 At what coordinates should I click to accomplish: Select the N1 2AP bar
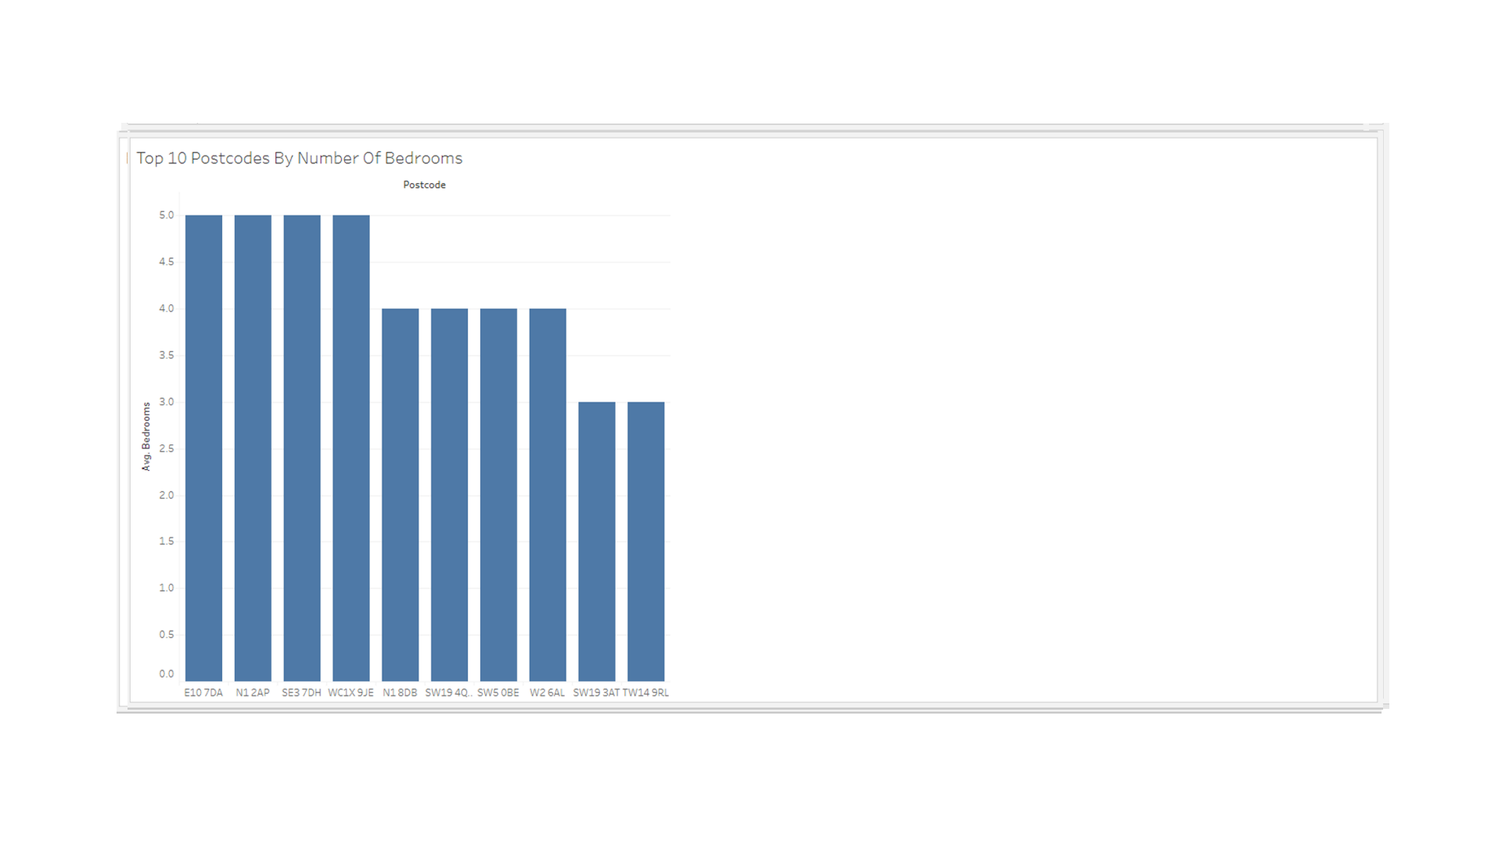[x=253, y=448]
